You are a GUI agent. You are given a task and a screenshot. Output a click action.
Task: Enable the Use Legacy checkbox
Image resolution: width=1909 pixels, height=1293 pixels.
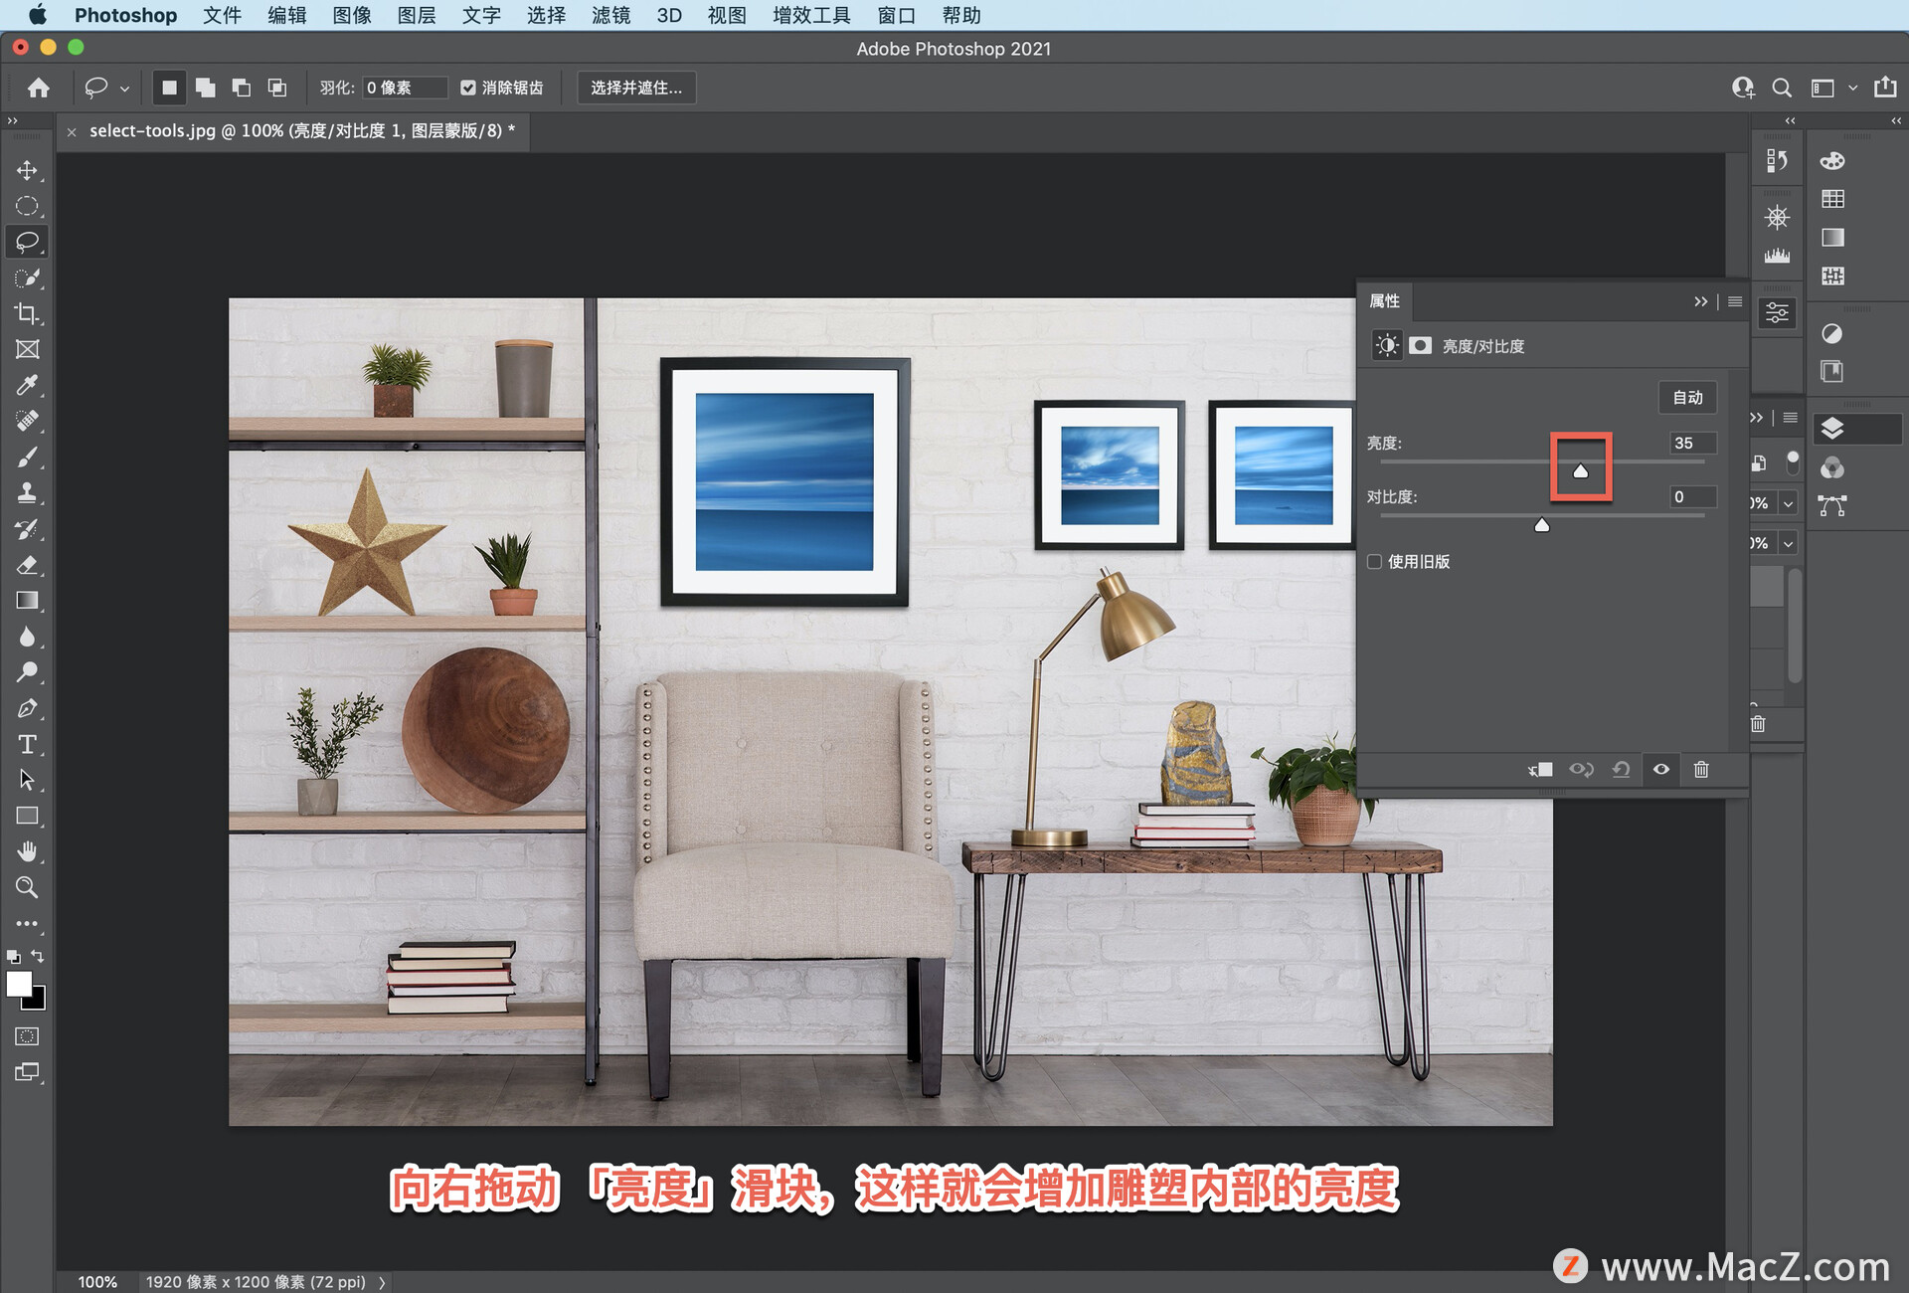pyautogui.click(x=1374, y=561)
